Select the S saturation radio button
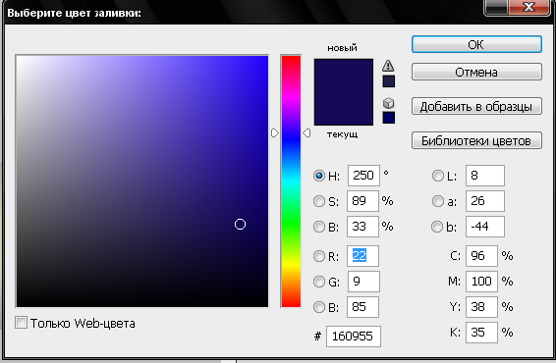Viewport: 556px width, 363px height. (319, 201)
